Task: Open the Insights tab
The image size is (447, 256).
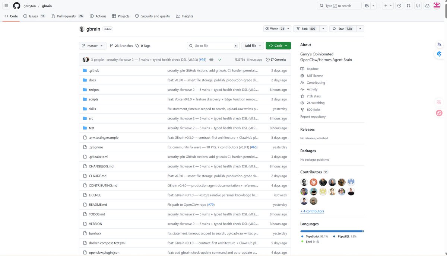Action: 184,16
